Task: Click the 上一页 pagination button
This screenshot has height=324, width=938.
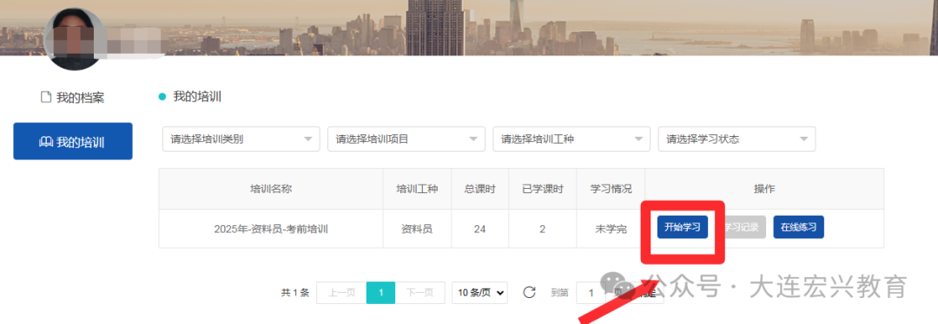Action: click(341, 292)
